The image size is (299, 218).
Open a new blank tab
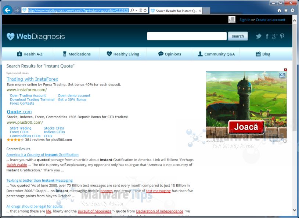206,11
